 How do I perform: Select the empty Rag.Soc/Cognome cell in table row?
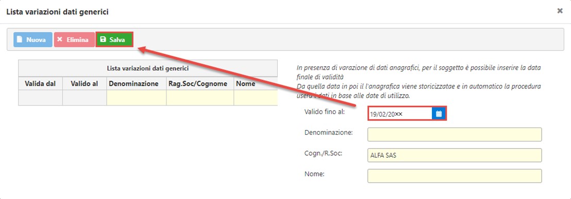click(200, 98)
